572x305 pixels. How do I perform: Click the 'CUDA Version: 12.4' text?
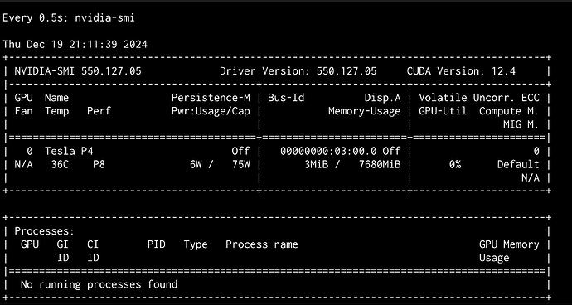point(461,71)
